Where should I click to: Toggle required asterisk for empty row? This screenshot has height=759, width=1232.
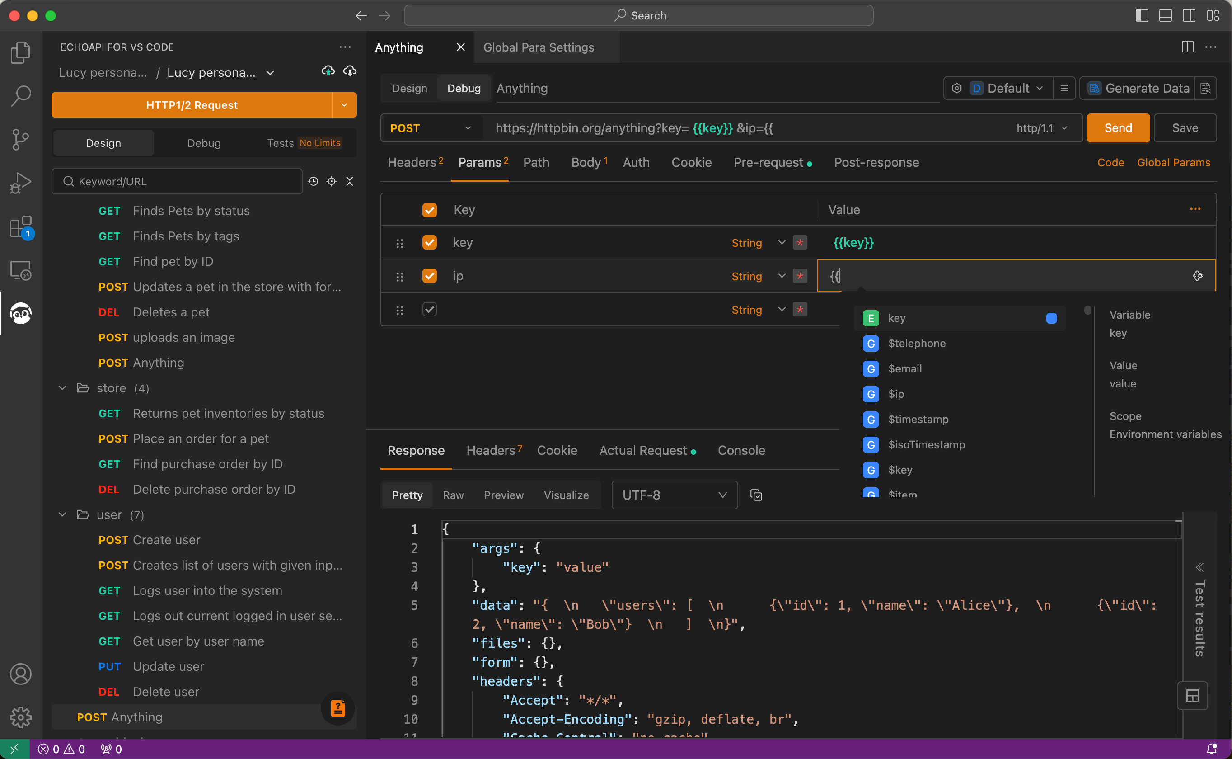tap(800, 309)
